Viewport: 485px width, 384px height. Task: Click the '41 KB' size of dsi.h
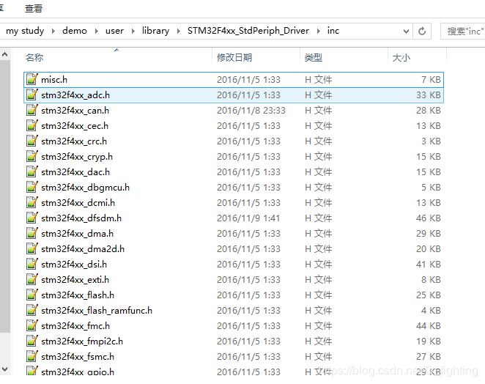(x=429, y=265)
